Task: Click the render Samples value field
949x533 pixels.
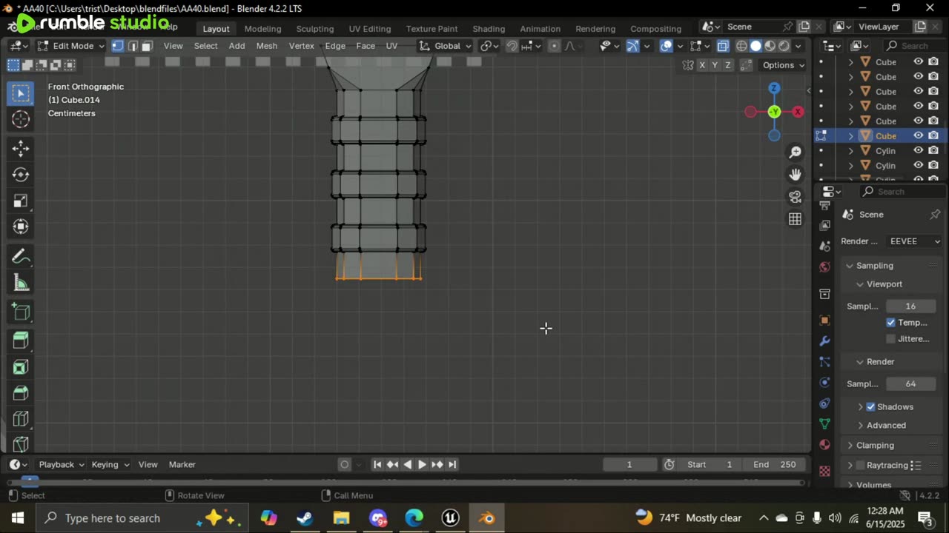Action: click(910, 383)
